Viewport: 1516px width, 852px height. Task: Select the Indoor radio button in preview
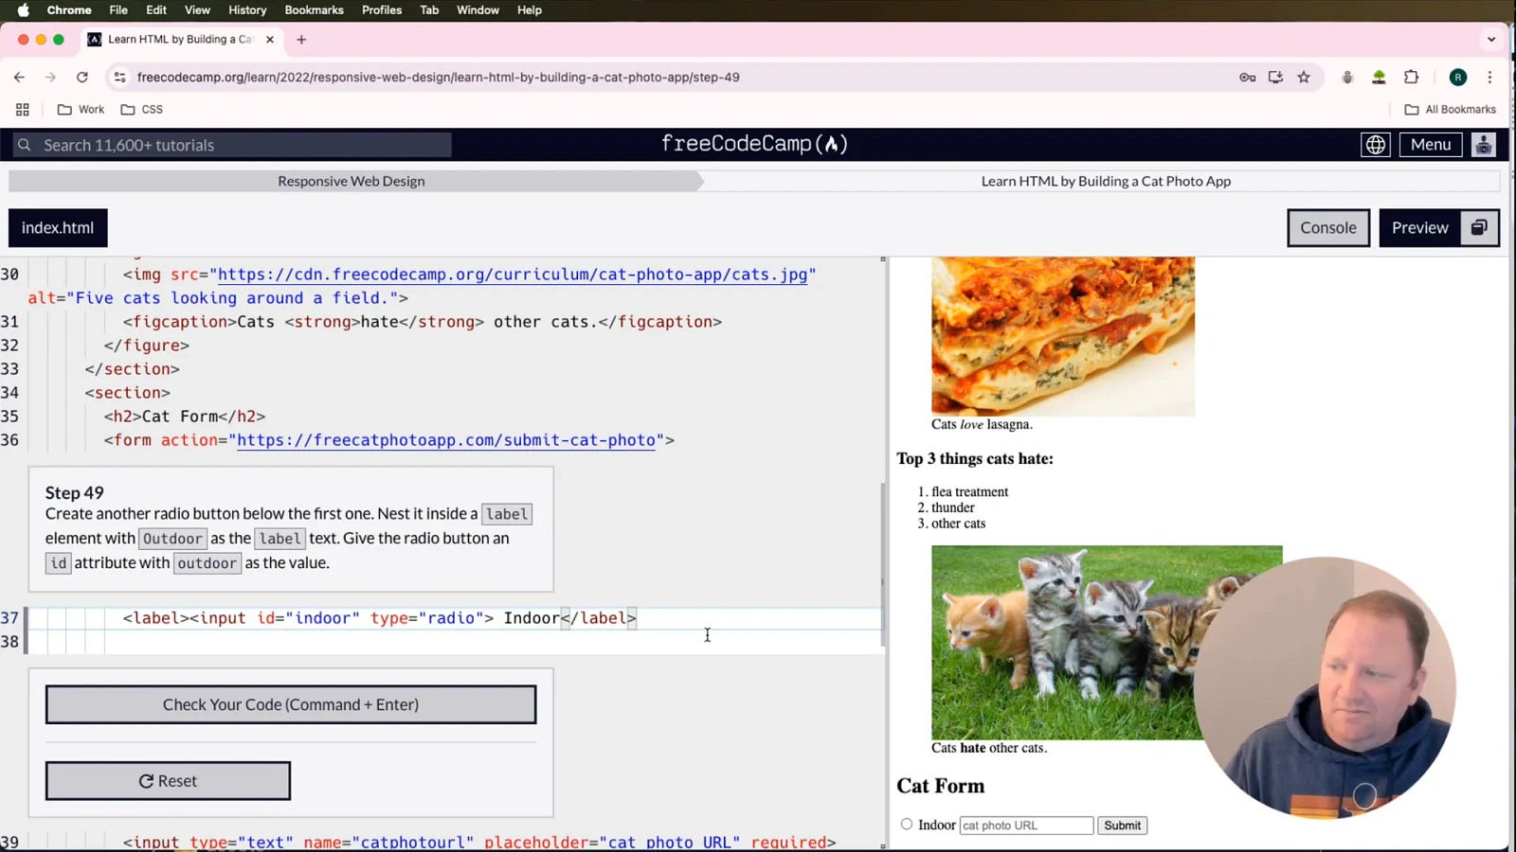[907, 825]
